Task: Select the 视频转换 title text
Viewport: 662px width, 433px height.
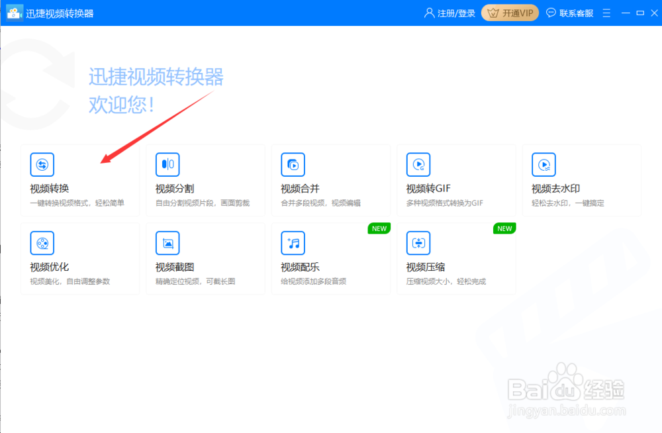Action: [50, 189]
